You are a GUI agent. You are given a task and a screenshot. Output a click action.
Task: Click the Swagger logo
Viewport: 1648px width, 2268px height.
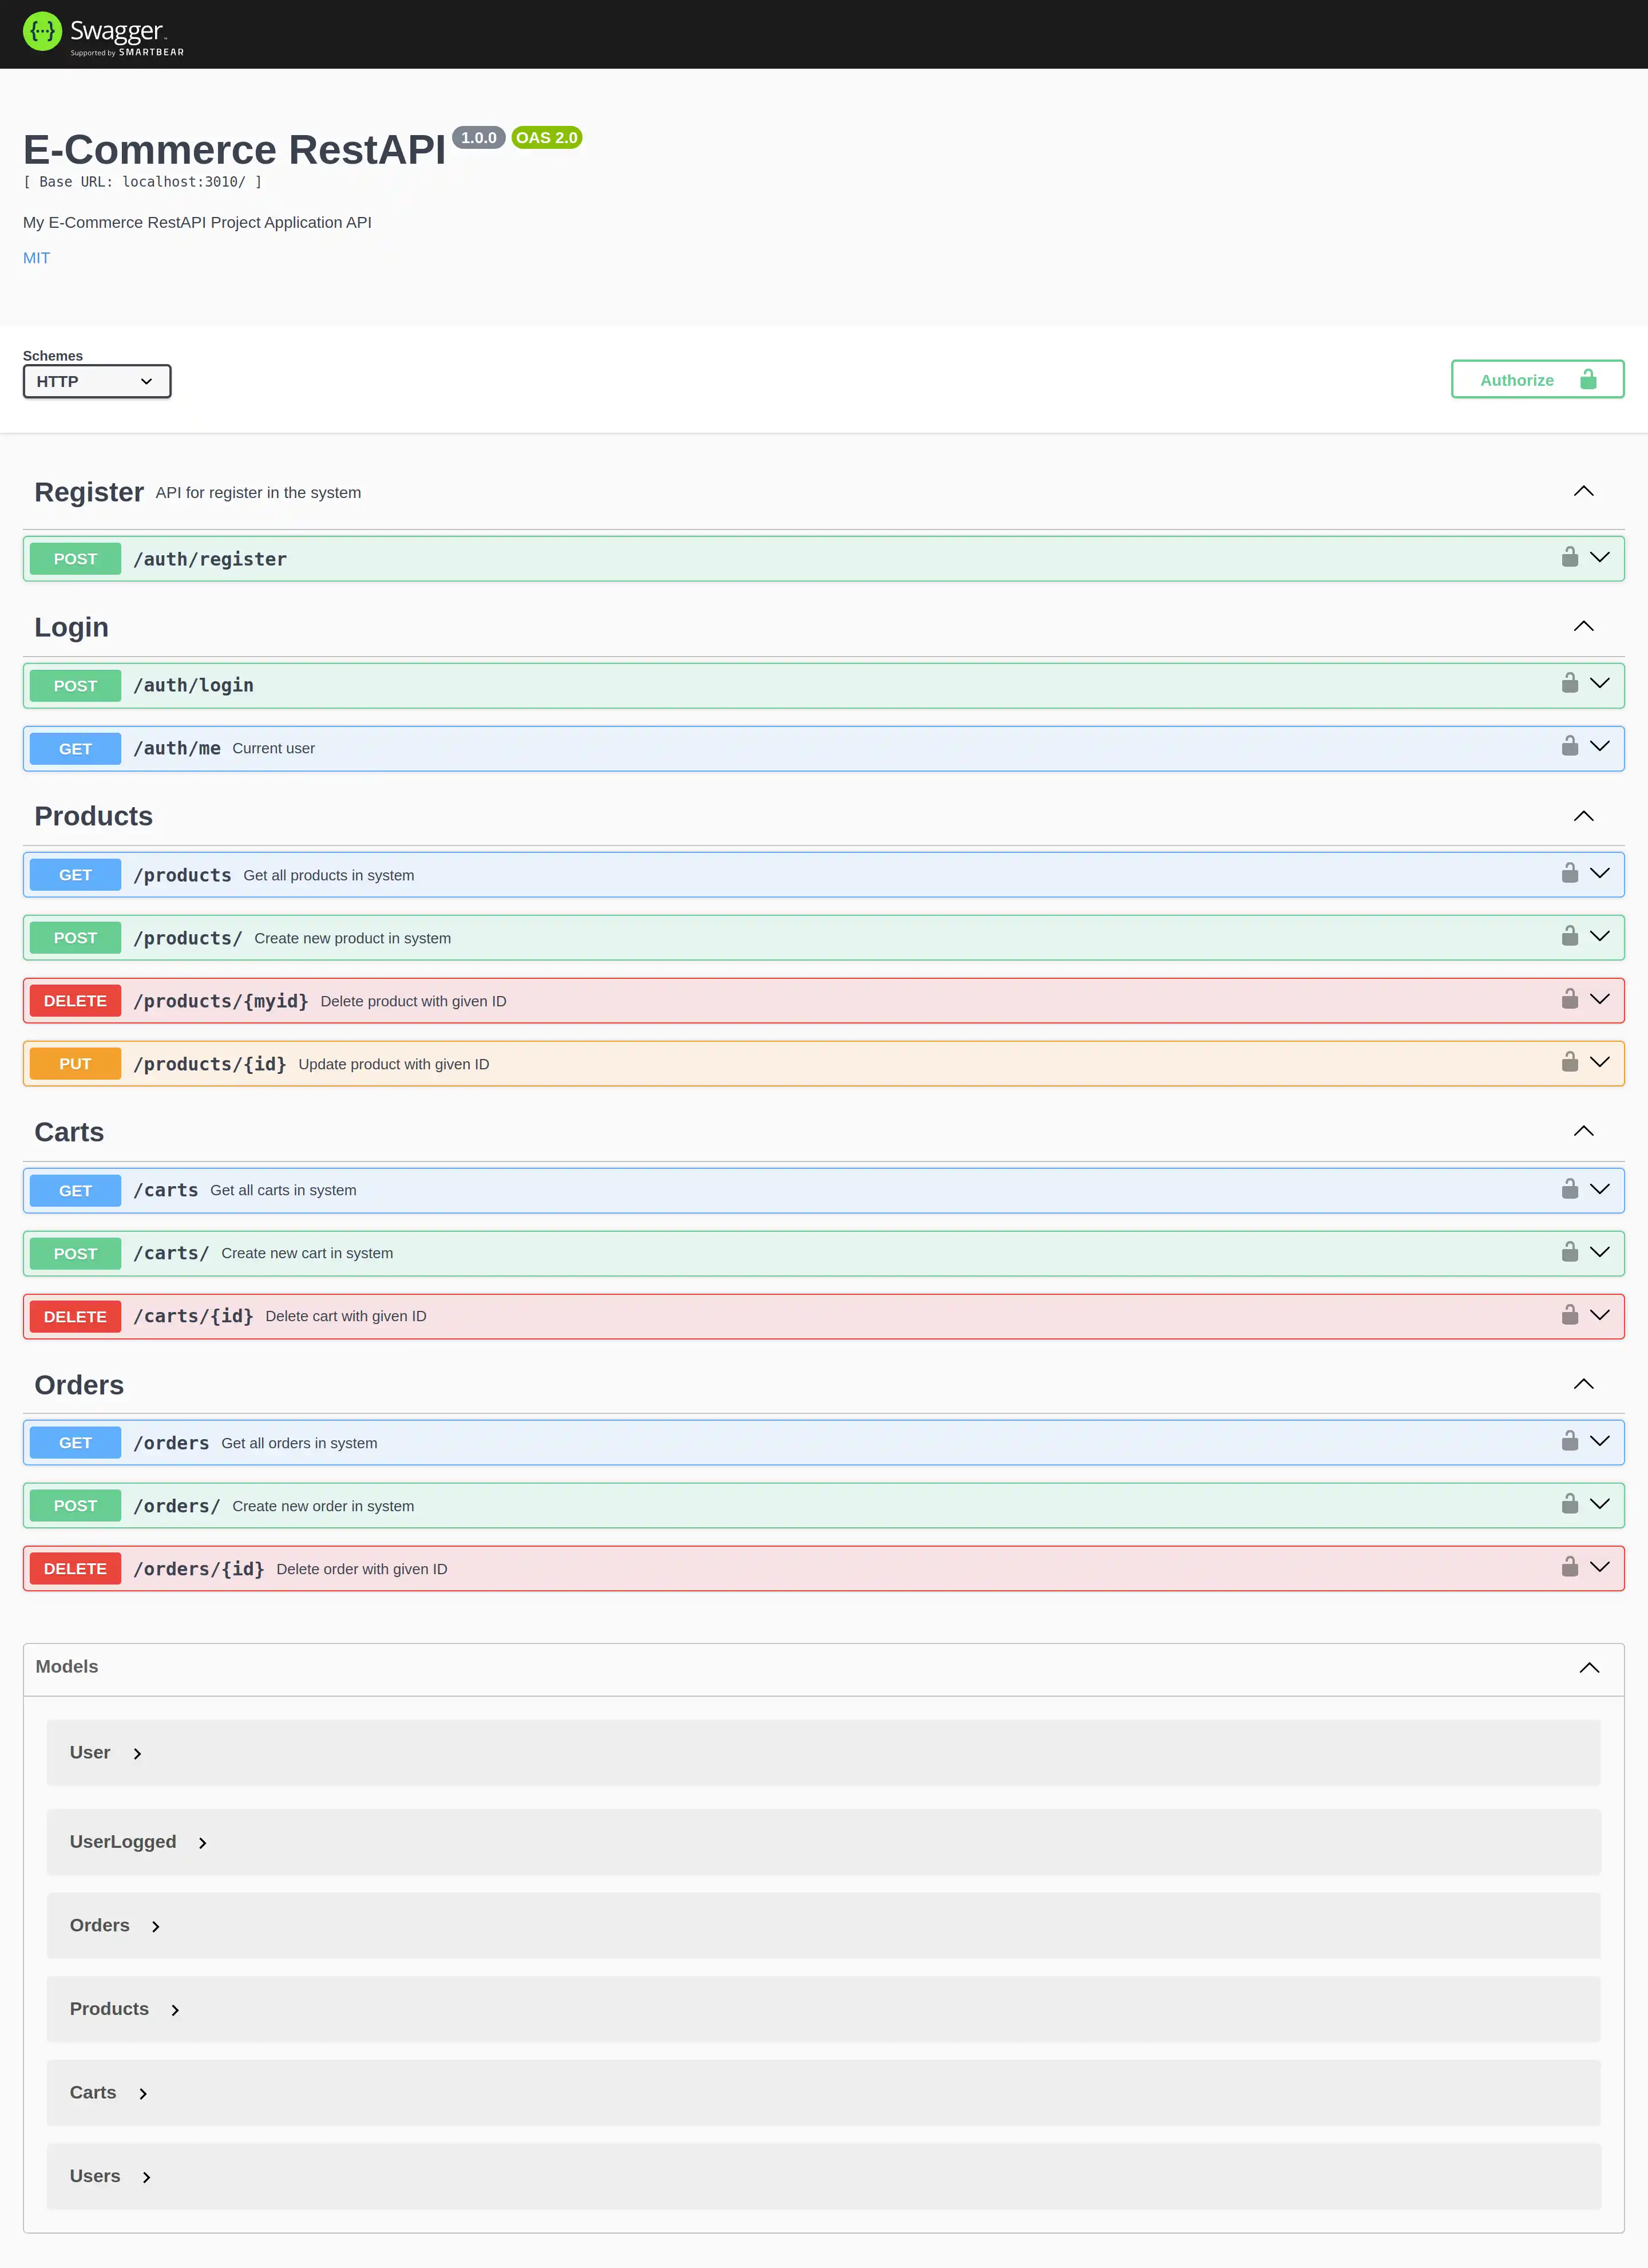coord(104,34)
